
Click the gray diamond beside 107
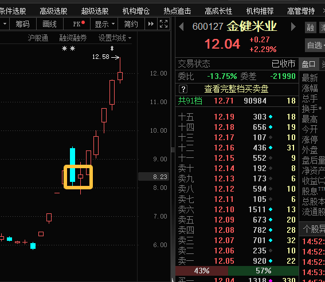click(271, 137)
